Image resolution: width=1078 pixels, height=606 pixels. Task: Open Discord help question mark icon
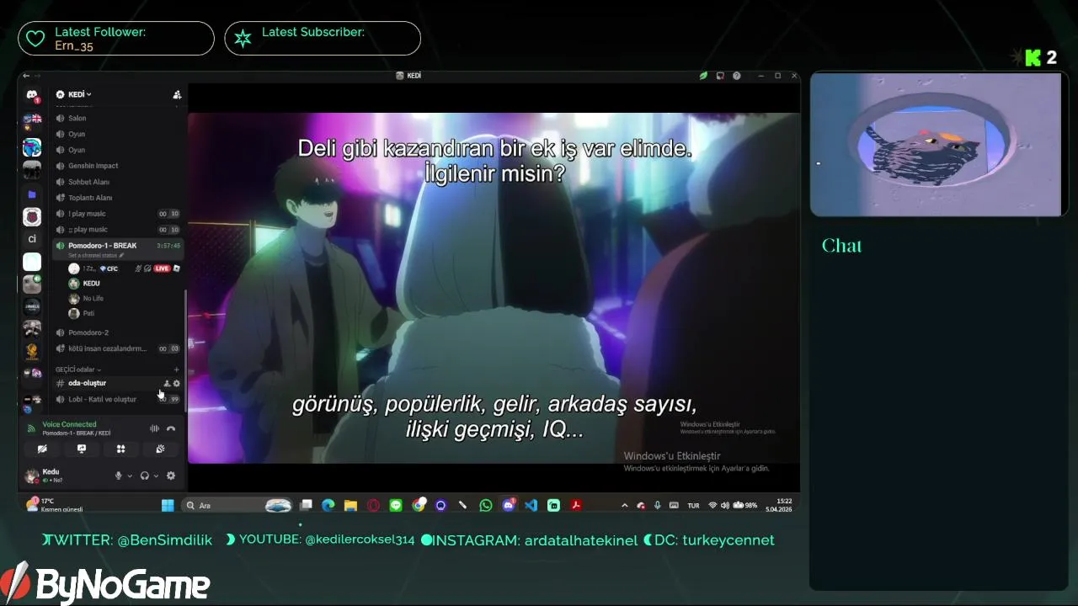click(x=737, y=76)
